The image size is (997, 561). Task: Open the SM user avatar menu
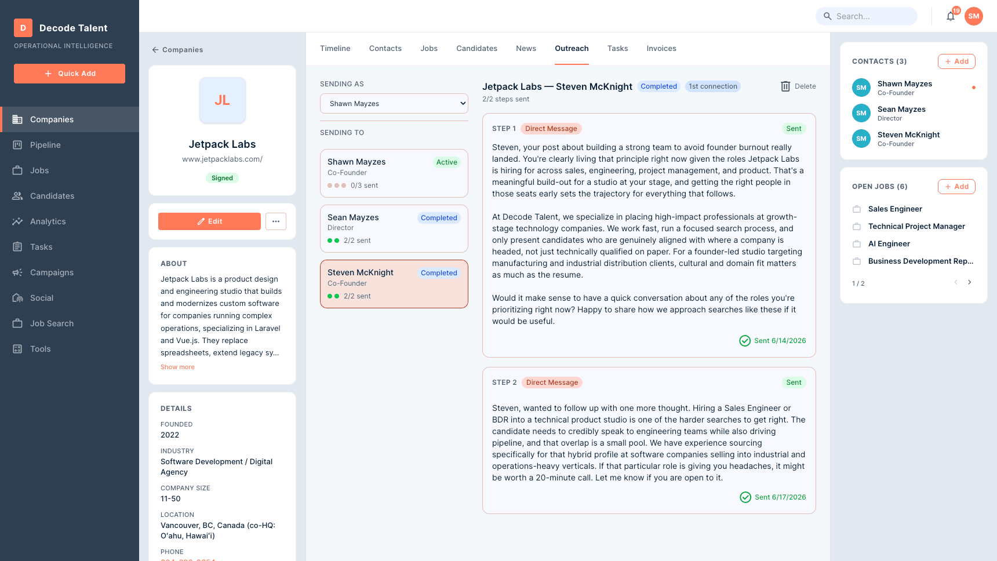(974, 16)
